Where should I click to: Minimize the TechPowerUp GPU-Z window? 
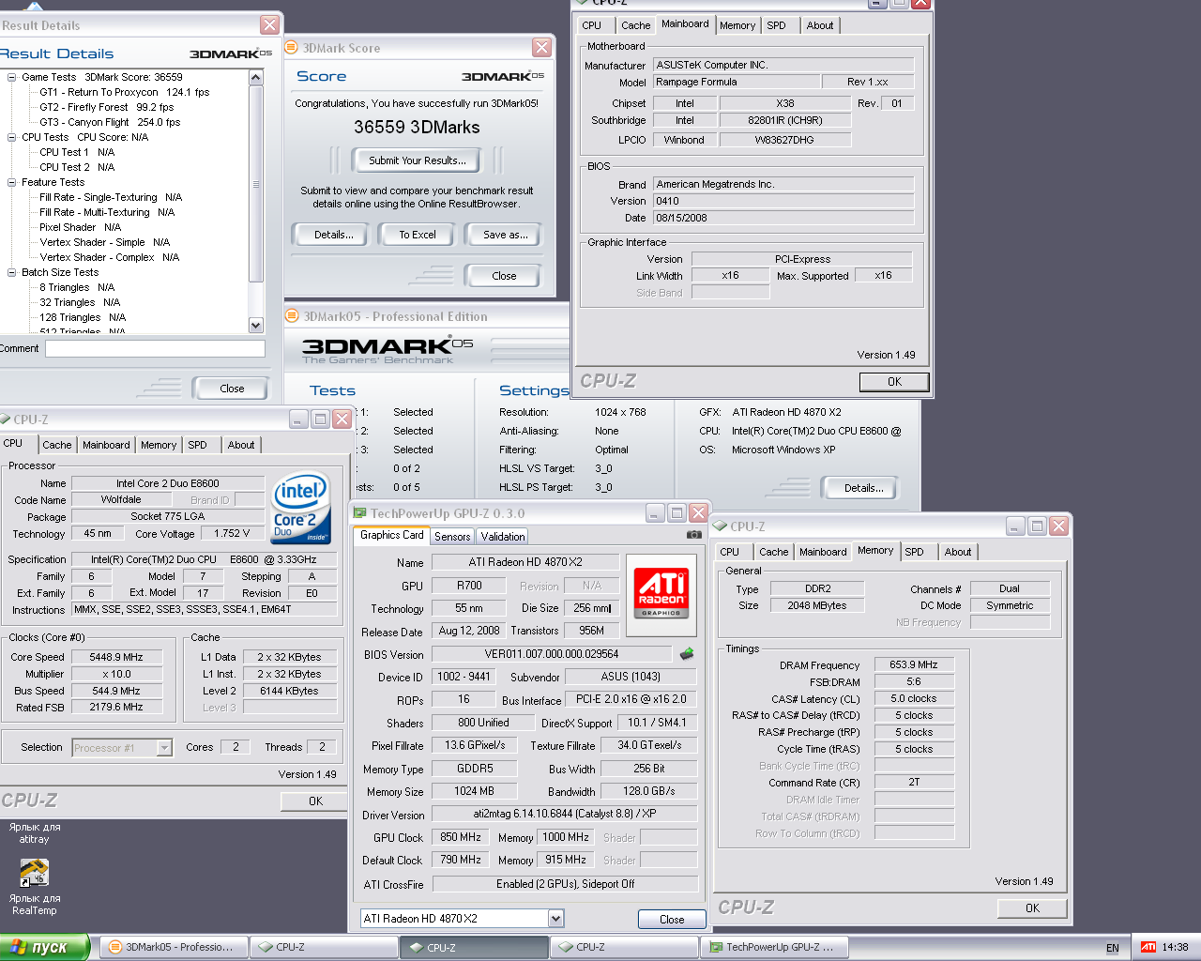[x=655, y=512]
